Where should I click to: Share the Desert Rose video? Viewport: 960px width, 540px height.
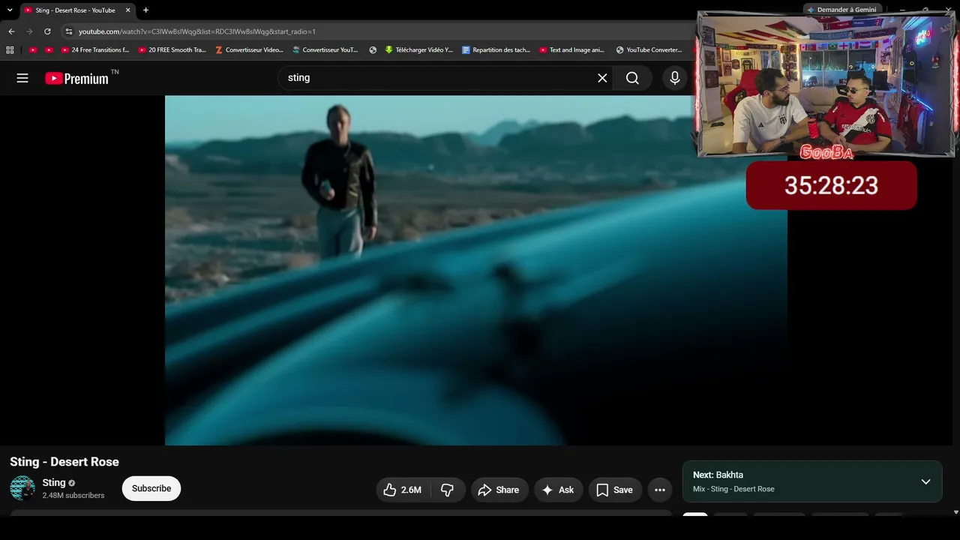pos(499,490)
